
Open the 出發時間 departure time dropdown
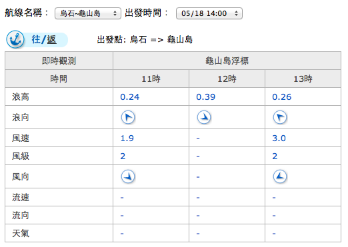[x=209, y=13]
